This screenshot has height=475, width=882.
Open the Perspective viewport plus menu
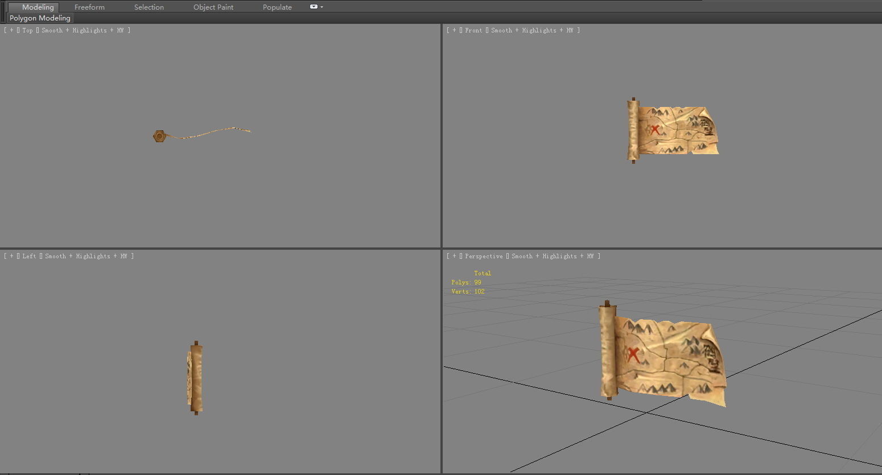pos(454,257)
